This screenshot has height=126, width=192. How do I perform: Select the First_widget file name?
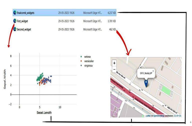[22, 21]
